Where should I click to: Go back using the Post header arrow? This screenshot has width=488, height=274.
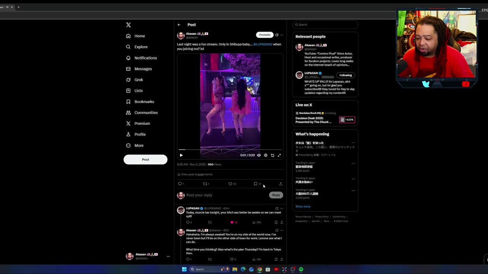(179, 25)
